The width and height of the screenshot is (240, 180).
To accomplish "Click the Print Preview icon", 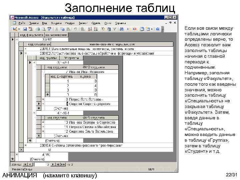I will click(44, 29).
